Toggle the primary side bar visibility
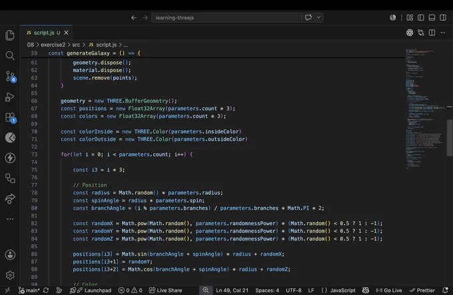453x295 pixels. click(x=421, y=17)
